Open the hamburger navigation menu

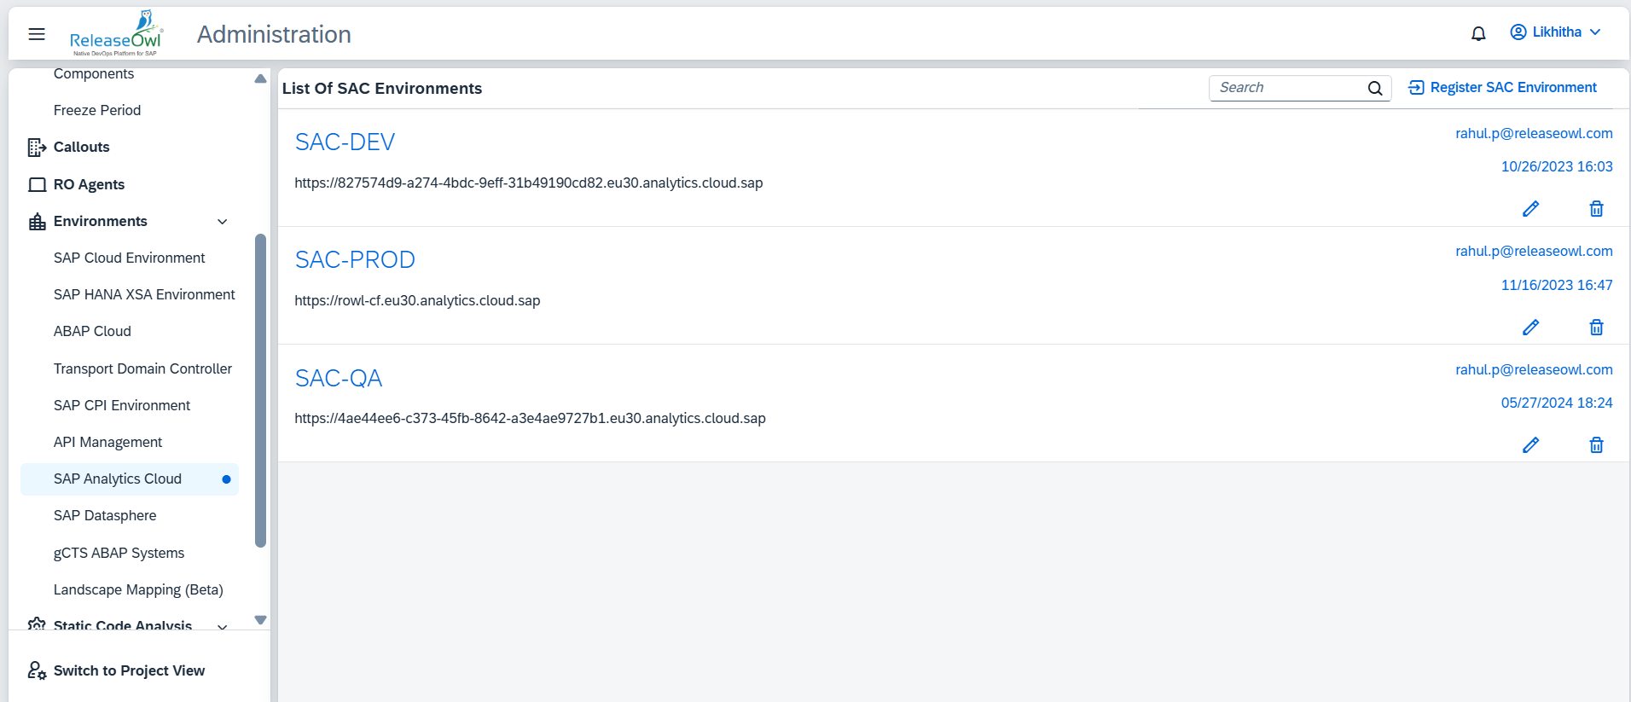(37, 34)
